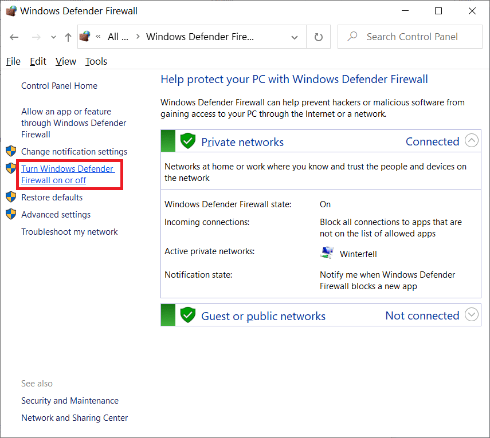Click the Connected status text
490x438 pixels.
[x=433, y=141]
